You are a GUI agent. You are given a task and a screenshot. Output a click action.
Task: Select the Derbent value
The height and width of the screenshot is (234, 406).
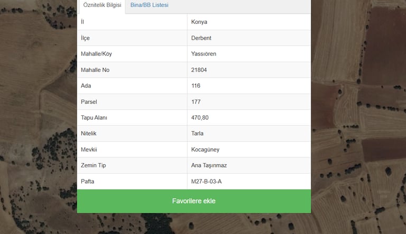point(201,38)
